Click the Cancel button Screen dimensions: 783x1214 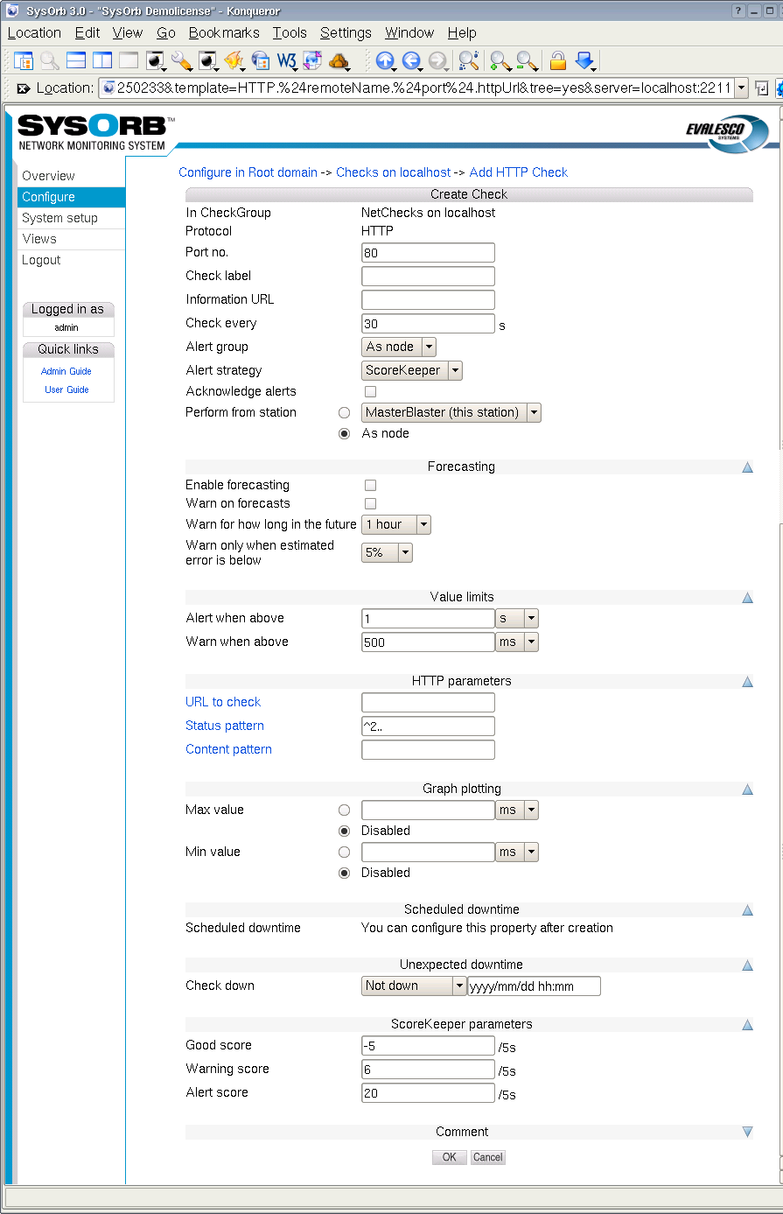point(488,1157)
